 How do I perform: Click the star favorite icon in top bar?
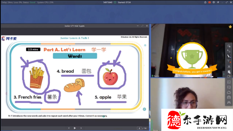218,2
